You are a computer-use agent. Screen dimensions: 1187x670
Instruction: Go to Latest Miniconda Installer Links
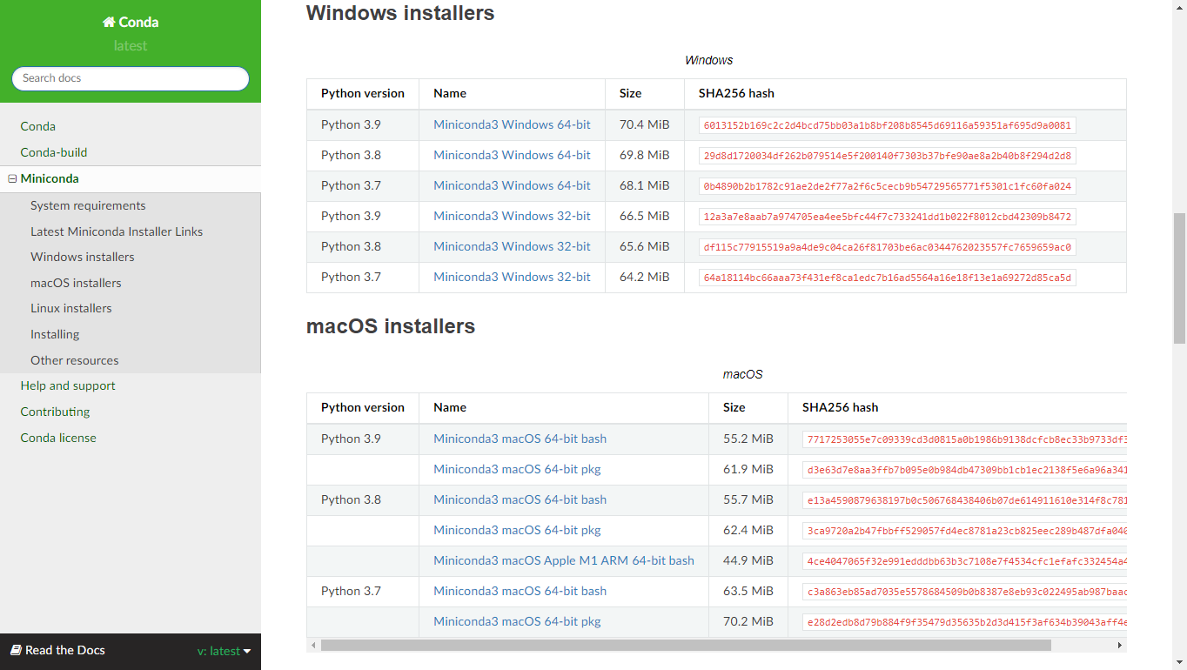pos(117,231)
